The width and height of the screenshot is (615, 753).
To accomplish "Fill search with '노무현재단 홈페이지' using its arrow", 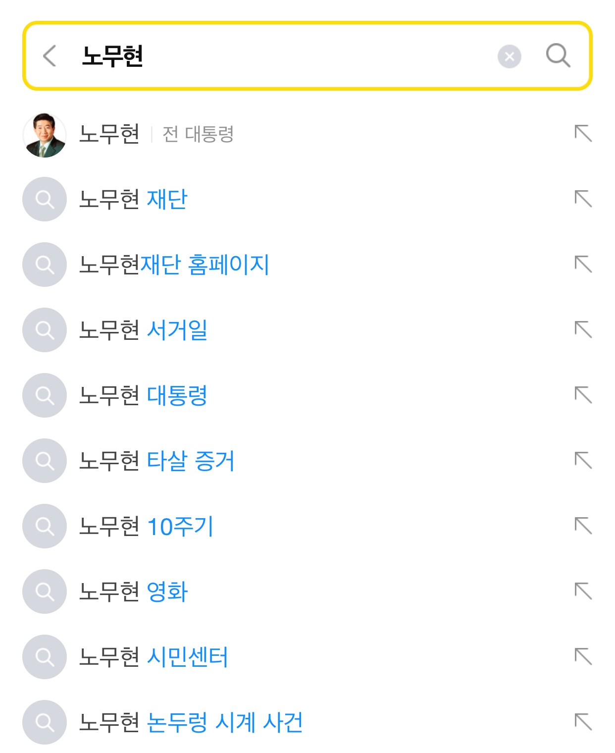I will click(583, 265).
